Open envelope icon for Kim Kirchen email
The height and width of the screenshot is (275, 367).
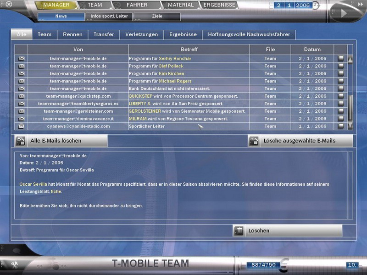21,74
